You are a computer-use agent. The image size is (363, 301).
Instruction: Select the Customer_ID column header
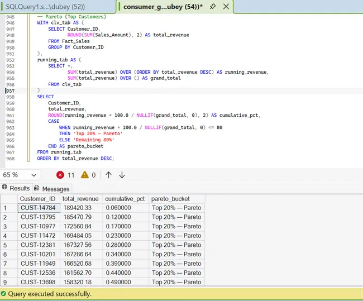coord(37,199)
